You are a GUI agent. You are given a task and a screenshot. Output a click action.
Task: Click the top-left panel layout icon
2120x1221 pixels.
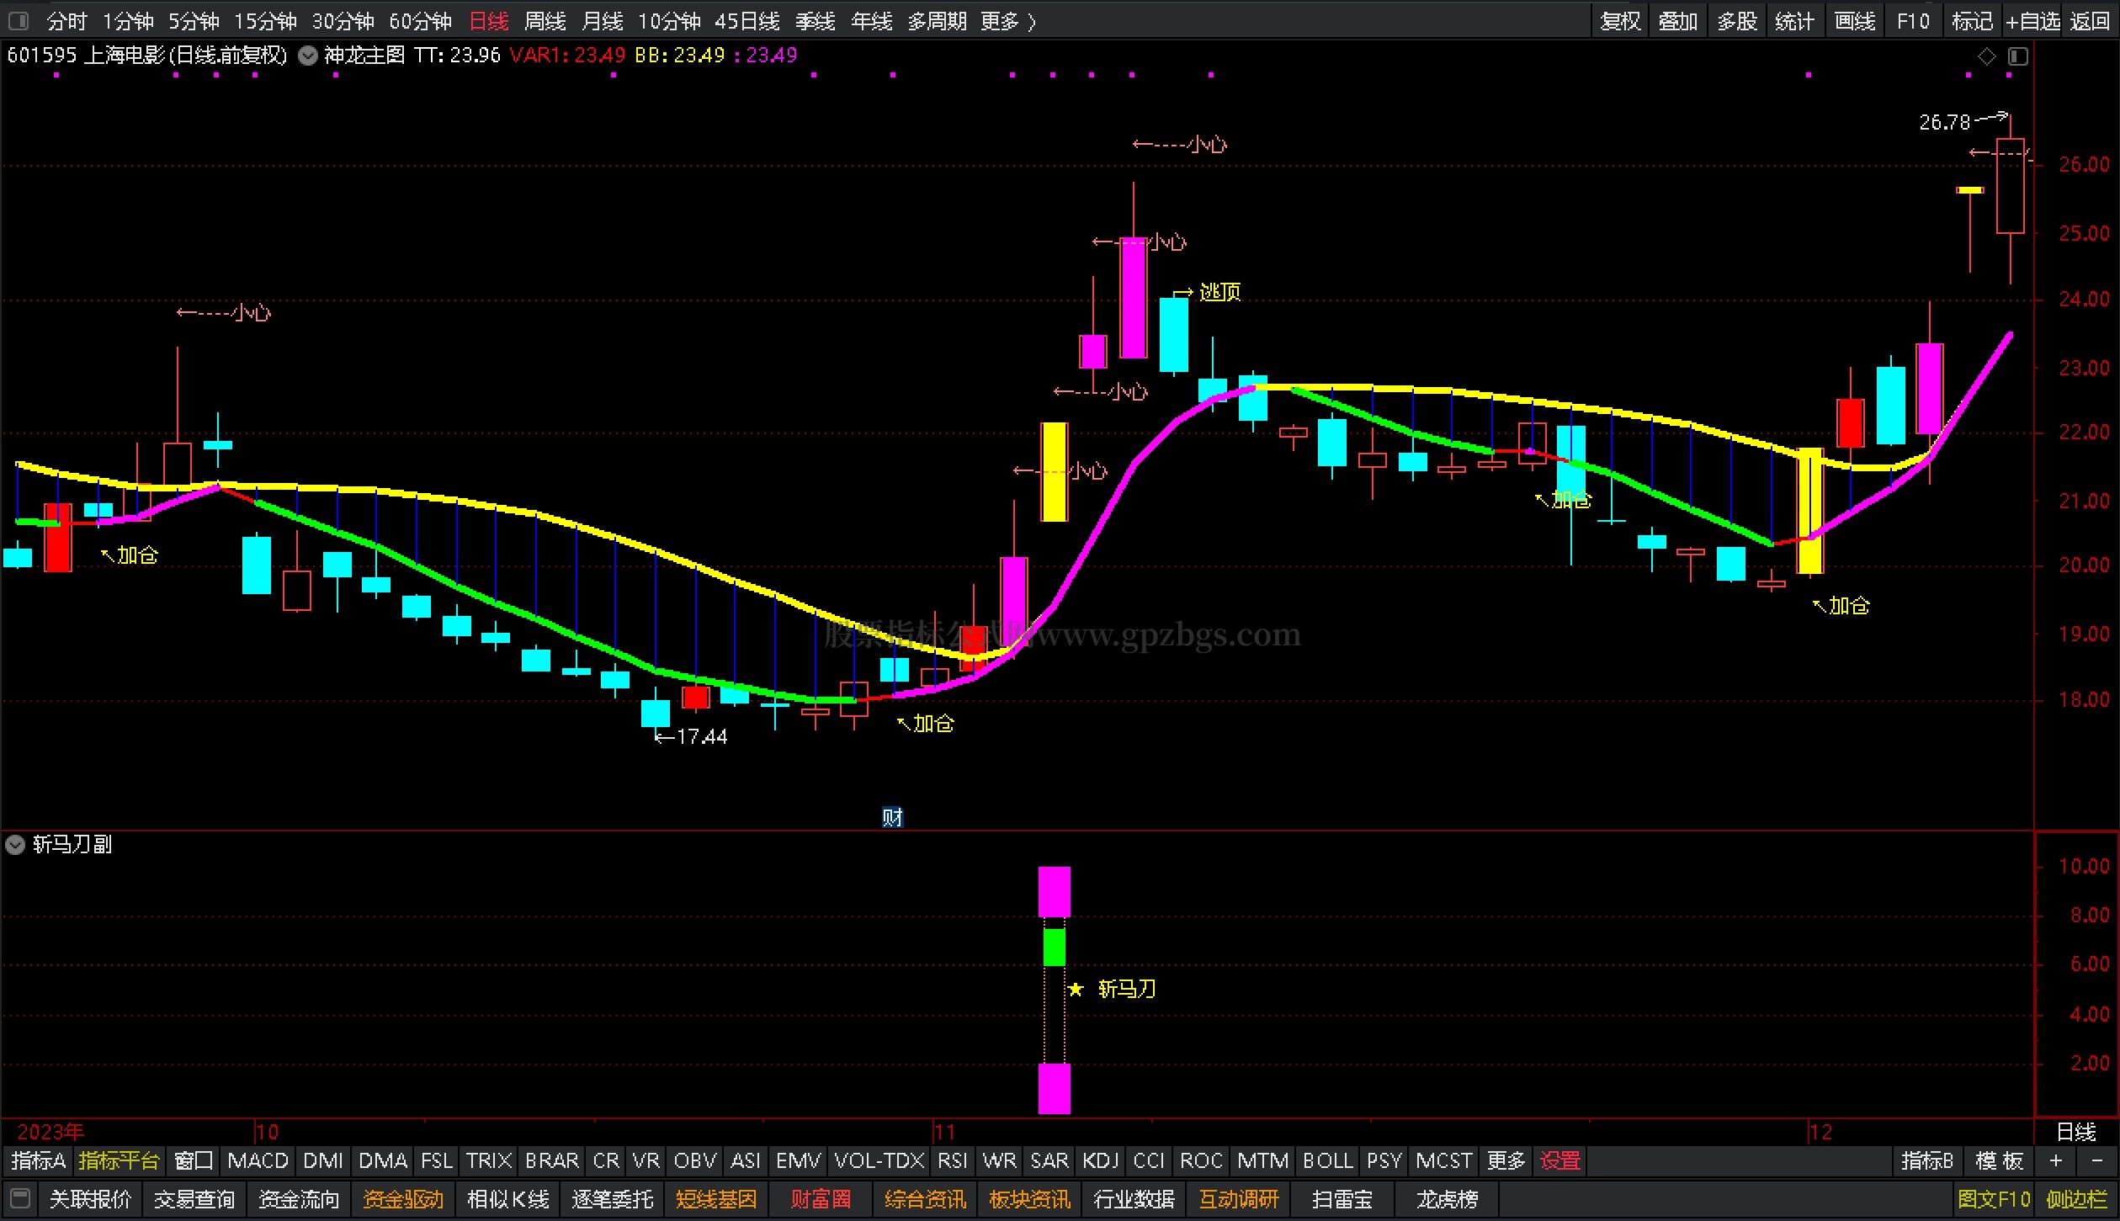[x=18, y=20]
